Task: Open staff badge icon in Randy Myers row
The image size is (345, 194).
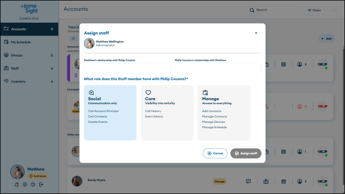Action: tap(266, 181)
